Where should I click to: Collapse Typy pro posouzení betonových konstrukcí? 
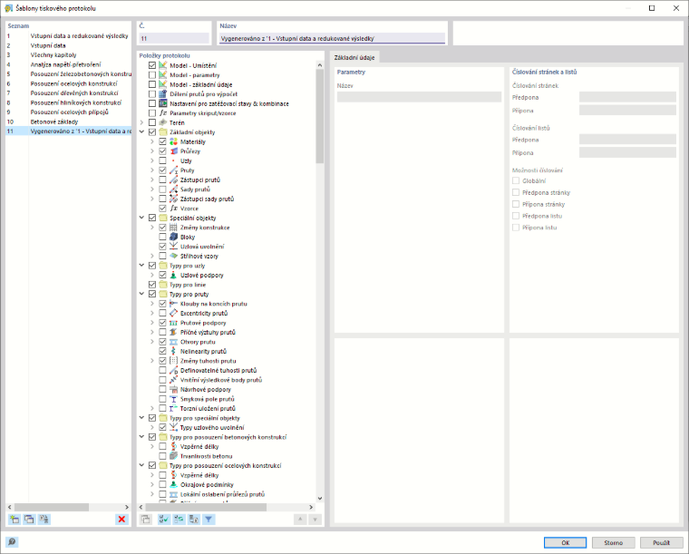(142, 437)
